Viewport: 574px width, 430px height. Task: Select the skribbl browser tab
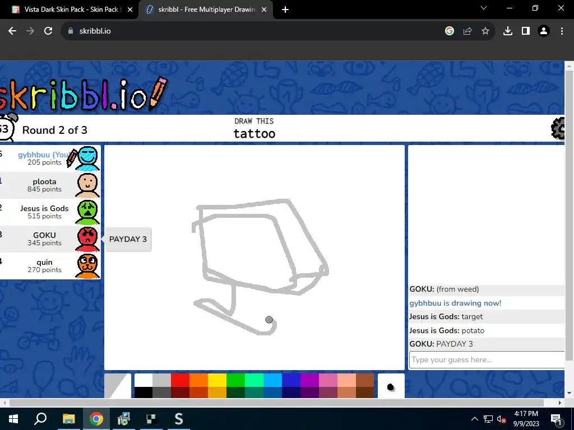click(205, 10)
